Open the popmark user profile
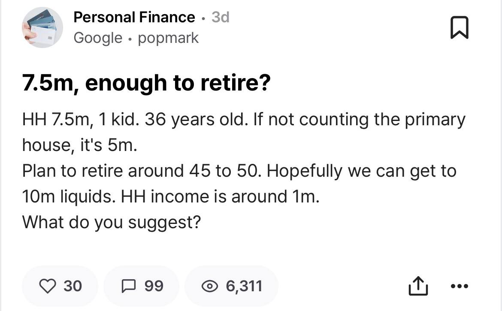 (x=168, y=38)
